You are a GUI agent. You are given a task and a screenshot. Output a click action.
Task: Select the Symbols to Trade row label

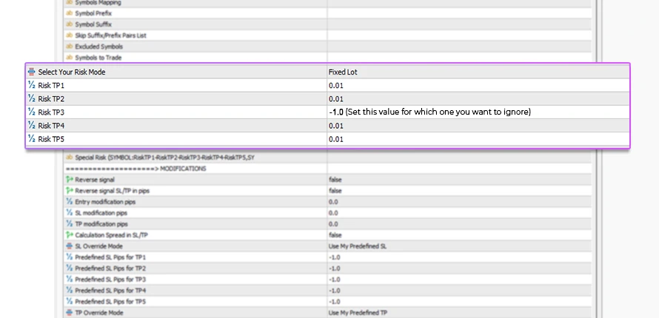pyautogui.click(x=98, y=58)
